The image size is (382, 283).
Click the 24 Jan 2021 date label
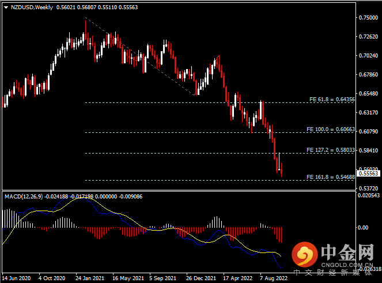(90, 278)
